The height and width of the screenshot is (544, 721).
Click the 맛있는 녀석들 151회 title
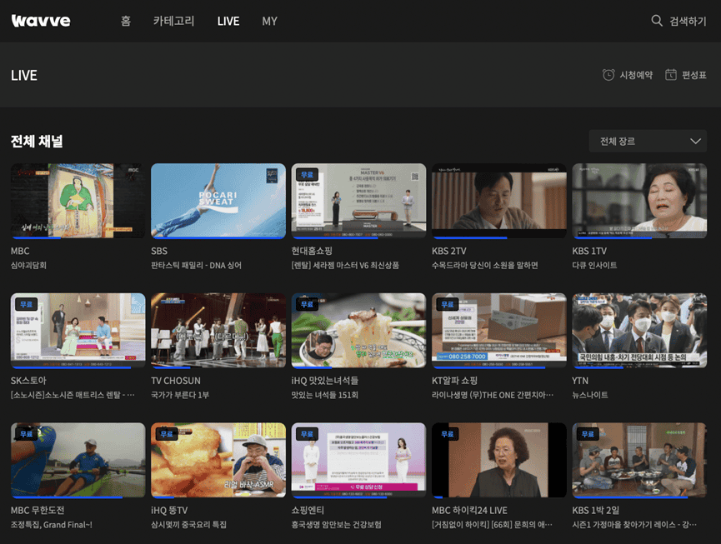(325, 395)
